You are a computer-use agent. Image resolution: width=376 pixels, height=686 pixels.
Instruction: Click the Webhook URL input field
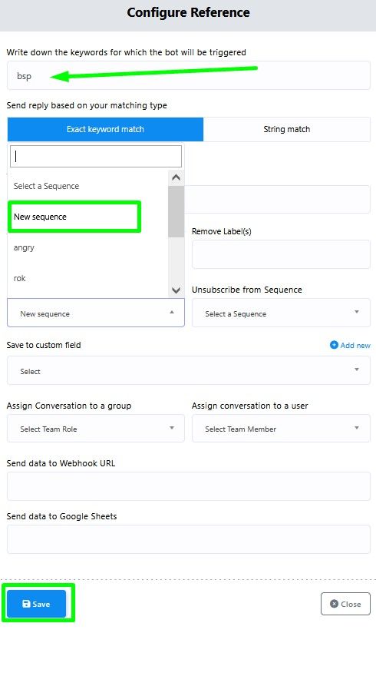[x=189, y=486]
